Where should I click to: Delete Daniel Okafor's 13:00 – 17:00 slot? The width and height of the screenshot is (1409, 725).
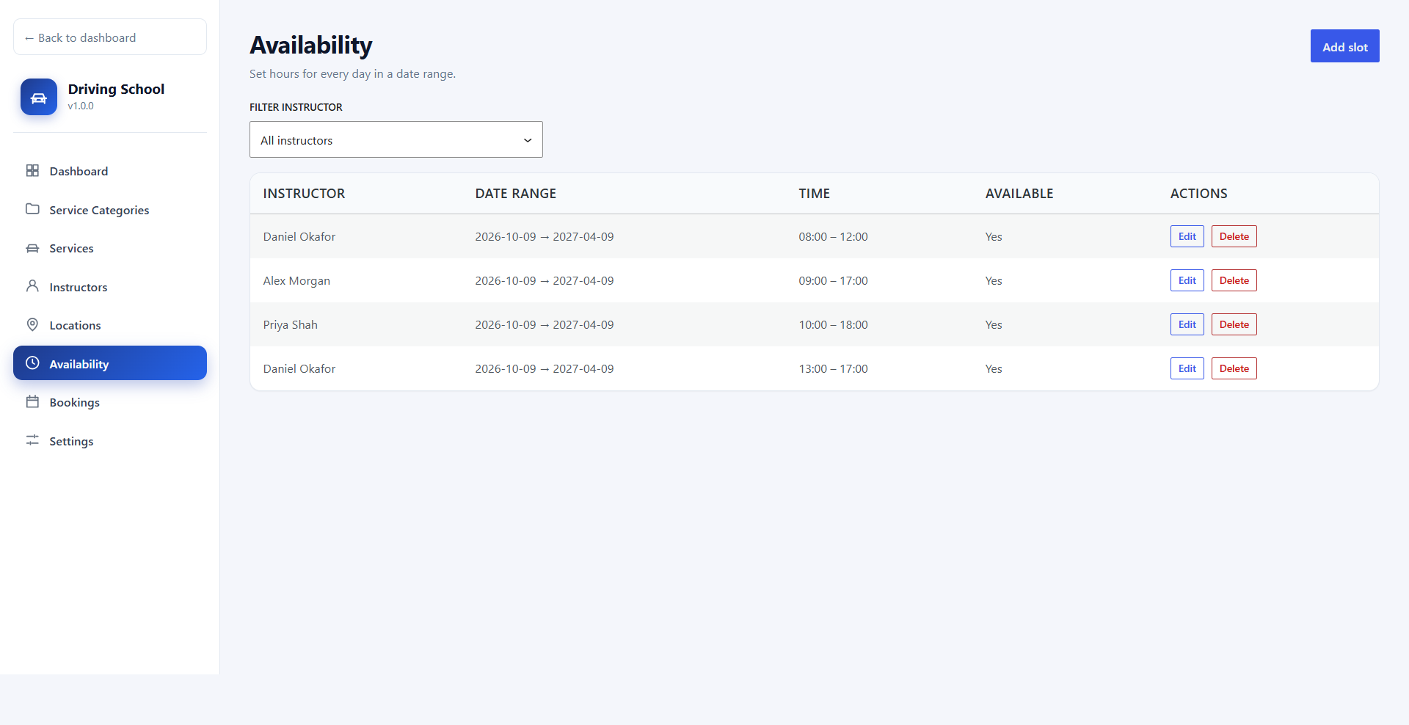coord(1234,368)
